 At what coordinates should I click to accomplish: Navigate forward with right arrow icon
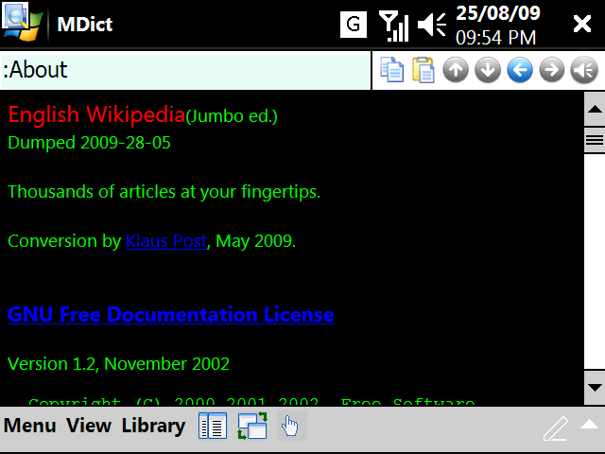(552, 70)
